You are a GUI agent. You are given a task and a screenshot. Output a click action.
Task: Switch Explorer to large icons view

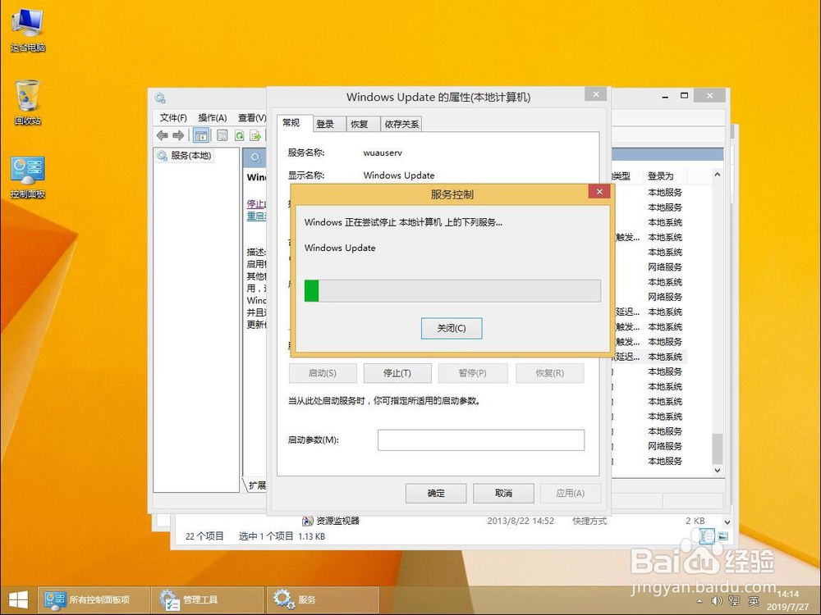coord(722,536)
